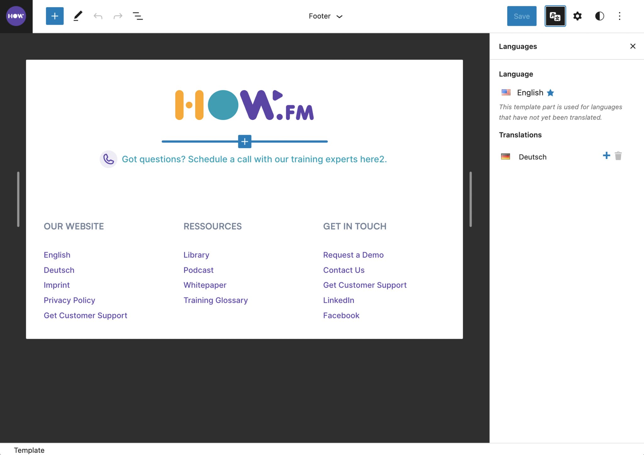Redo the last change
The image size is (644, 455).
tap(118, 16)
